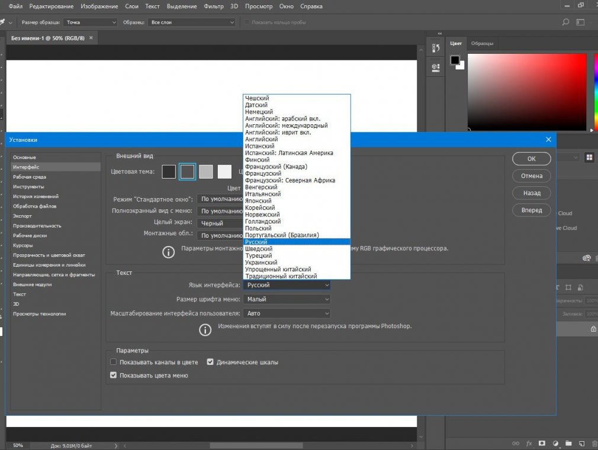The width and height of the screenshot is (598, 450).
Task: Create new group folder icon
Action: click(x=568, y=443)
